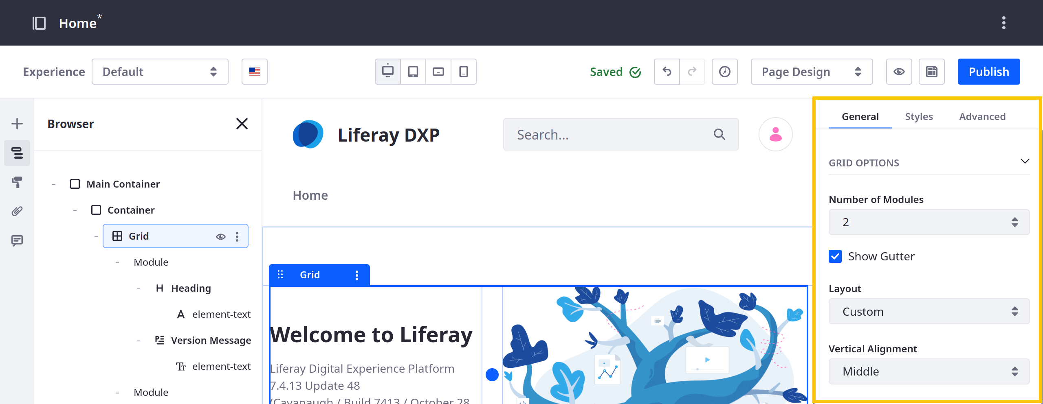Collapse the Container tree node
This screenshot has width=1043, height=404.
pos(75,211)
